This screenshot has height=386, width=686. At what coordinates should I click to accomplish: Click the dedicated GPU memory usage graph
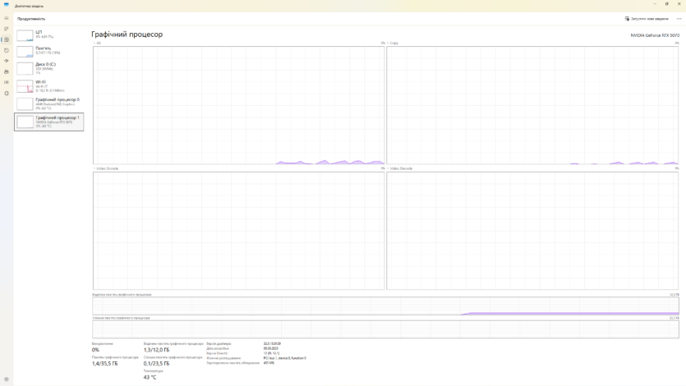tap(385, 306)
